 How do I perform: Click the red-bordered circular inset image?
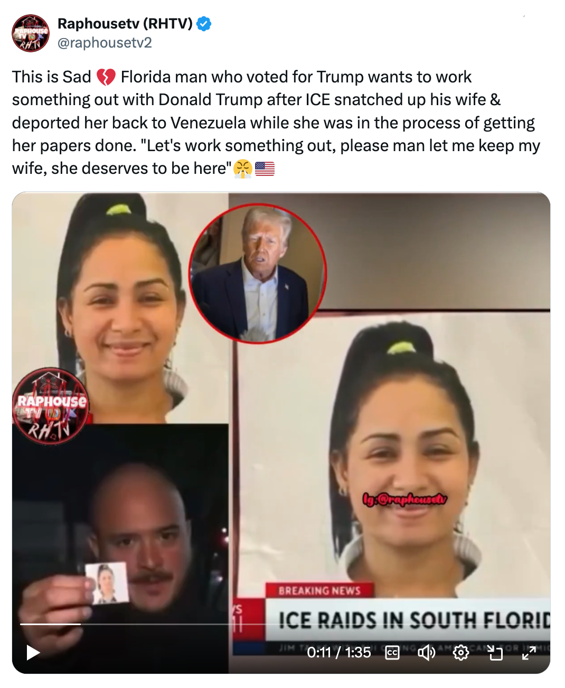click(x=258, y=274)
